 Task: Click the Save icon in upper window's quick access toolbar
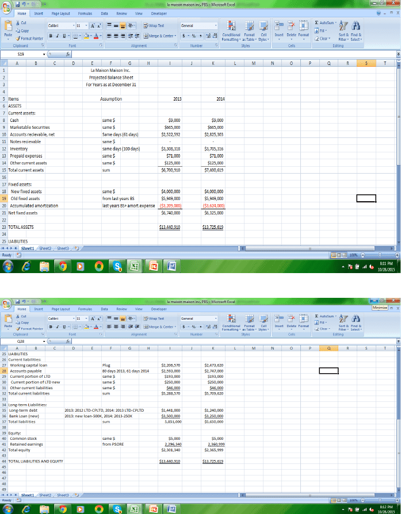pyautogui.click(x=18, y=4)
